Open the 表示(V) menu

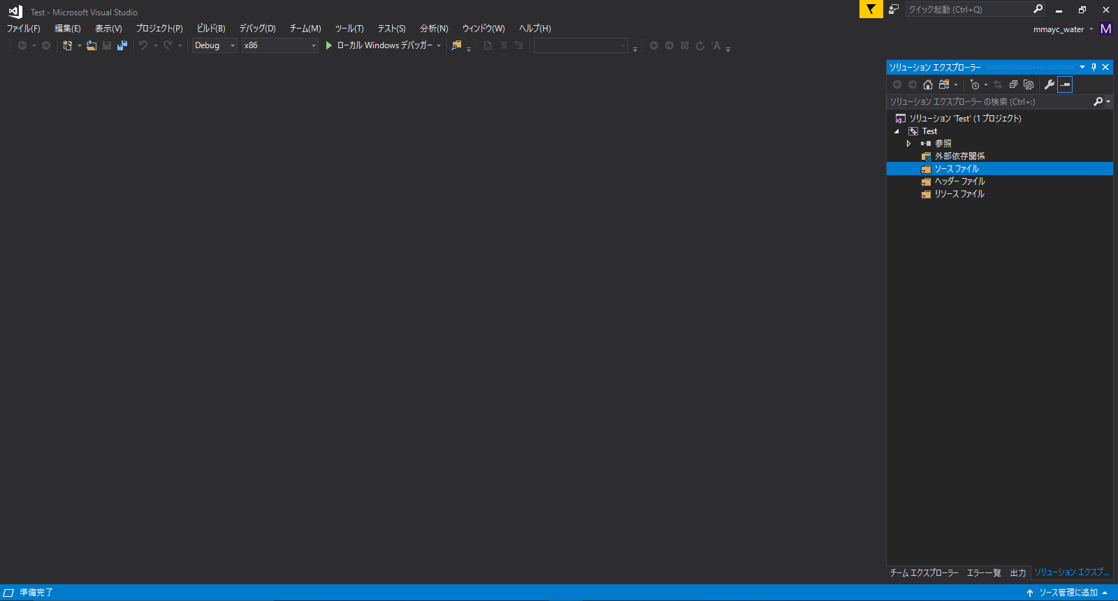(108, 29)
